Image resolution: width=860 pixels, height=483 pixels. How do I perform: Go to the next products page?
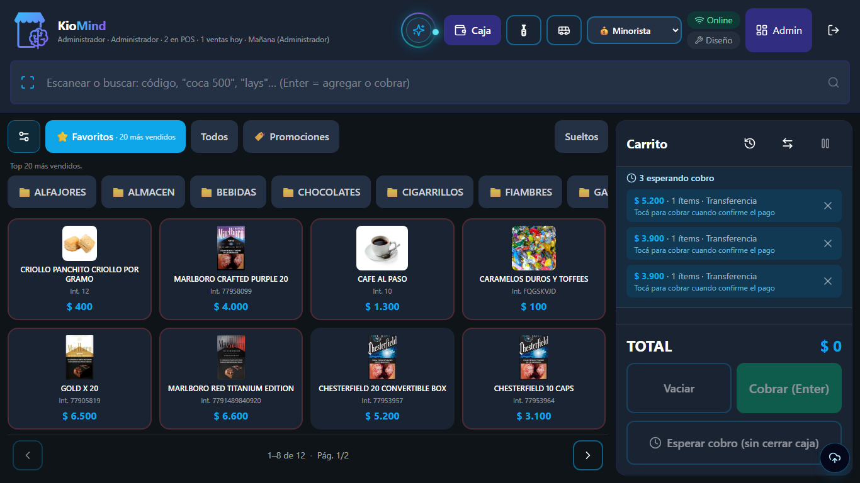click(x=588, y=455)
